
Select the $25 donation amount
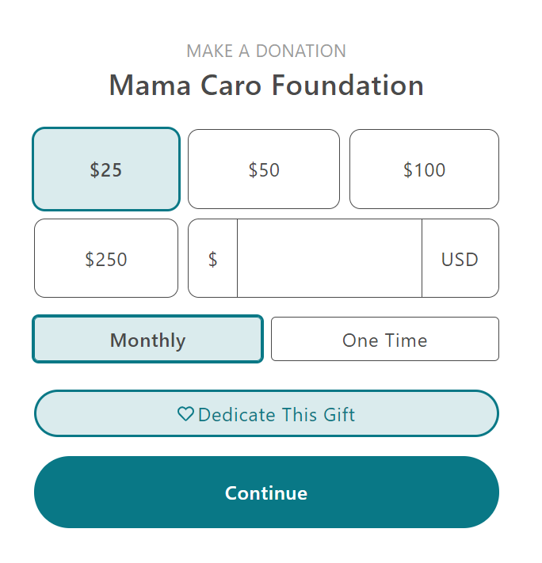coord(106,169)
